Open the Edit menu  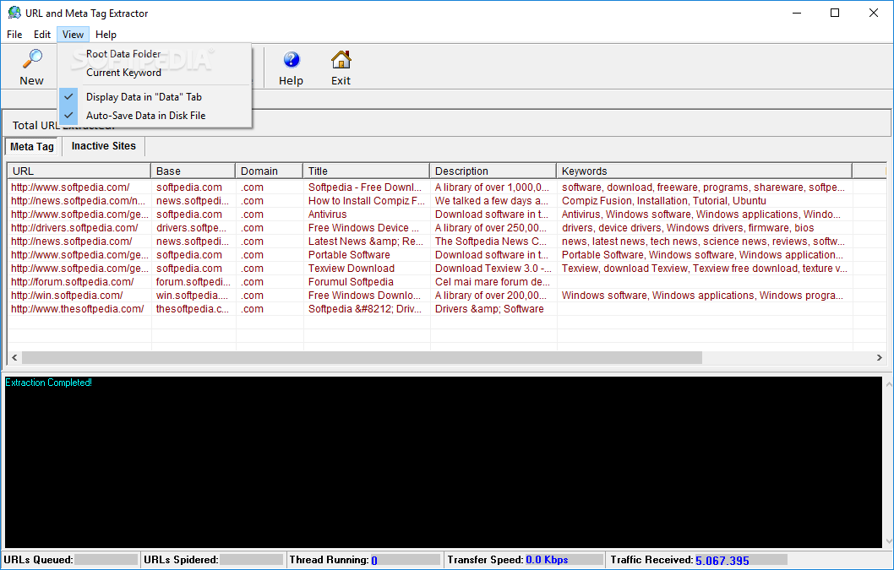[x=42, y=34]
